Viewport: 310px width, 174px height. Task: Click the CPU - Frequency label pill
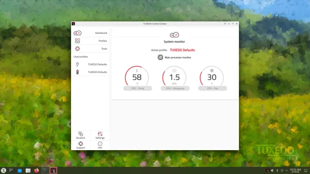[x=175, y=88]
